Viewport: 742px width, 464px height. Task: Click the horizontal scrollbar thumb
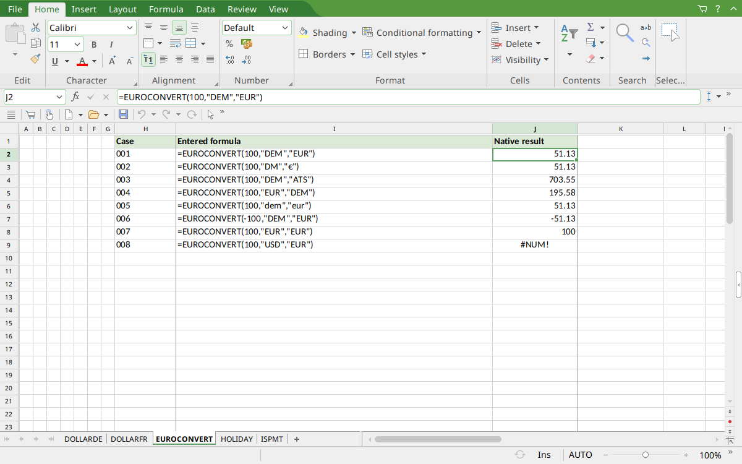(x=438, y=439)
